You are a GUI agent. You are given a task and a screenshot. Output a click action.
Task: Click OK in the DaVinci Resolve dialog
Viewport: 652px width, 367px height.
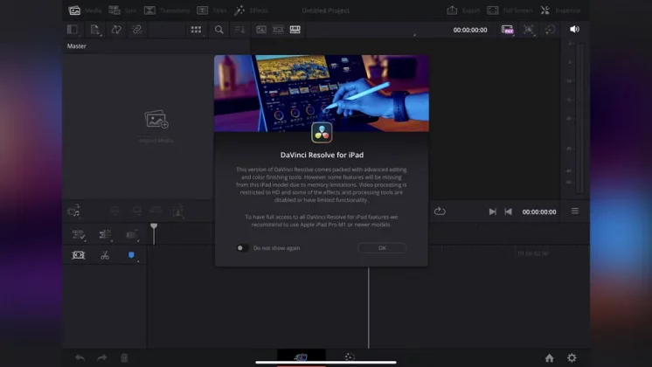point(382,248)
